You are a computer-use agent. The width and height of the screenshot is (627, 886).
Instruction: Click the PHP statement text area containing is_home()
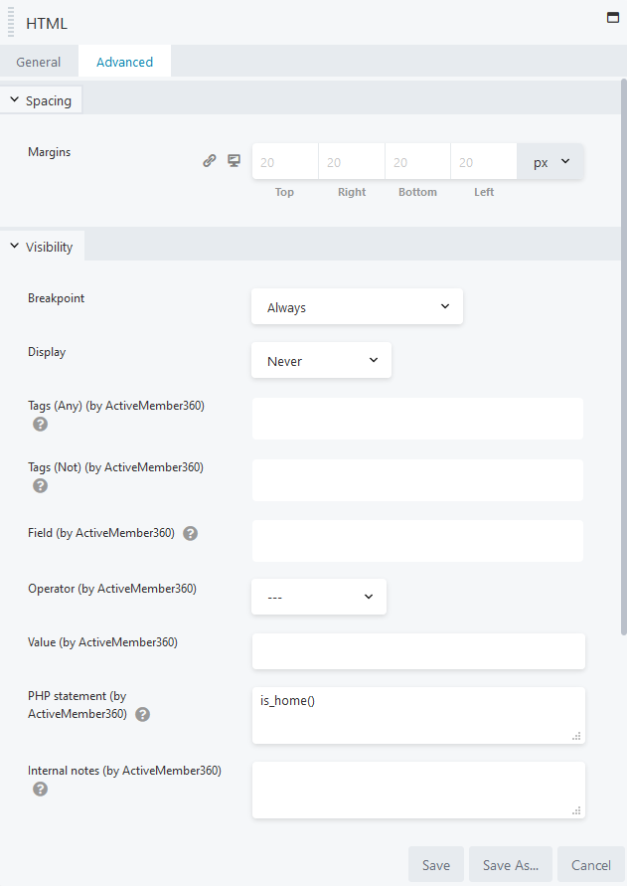point(417,711)
